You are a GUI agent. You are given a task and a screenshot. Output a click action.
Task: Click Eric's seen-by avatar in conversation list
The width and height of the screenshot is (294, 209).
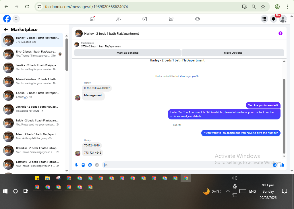pyautogui.click(x=60, y=54)
